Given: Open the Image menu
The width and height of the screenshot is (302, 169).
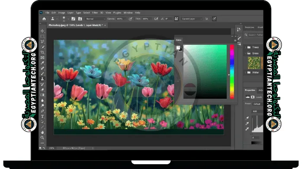Looking at the screenshot, I should click(61, 13).
